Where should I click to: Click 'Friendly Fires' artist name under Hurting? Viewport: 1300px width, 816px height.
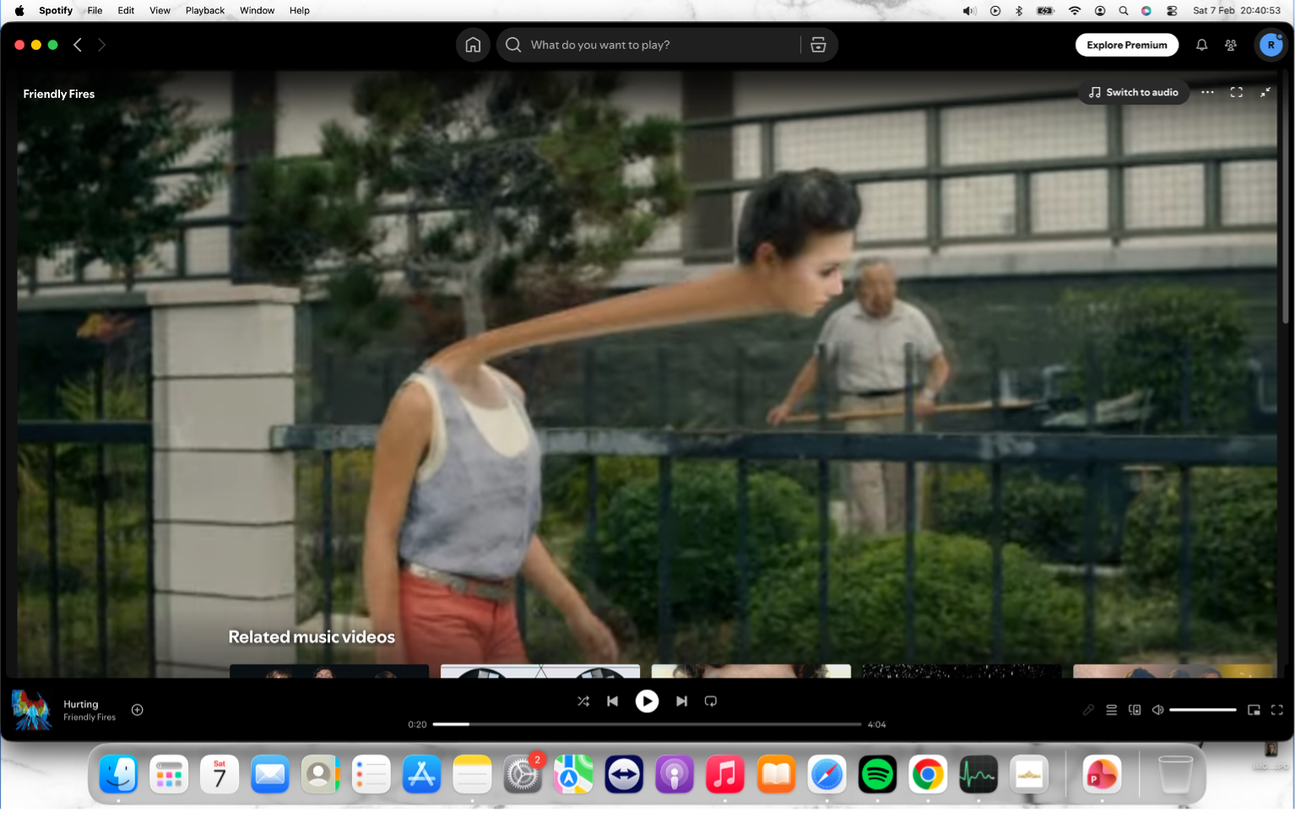pos(89,717)
